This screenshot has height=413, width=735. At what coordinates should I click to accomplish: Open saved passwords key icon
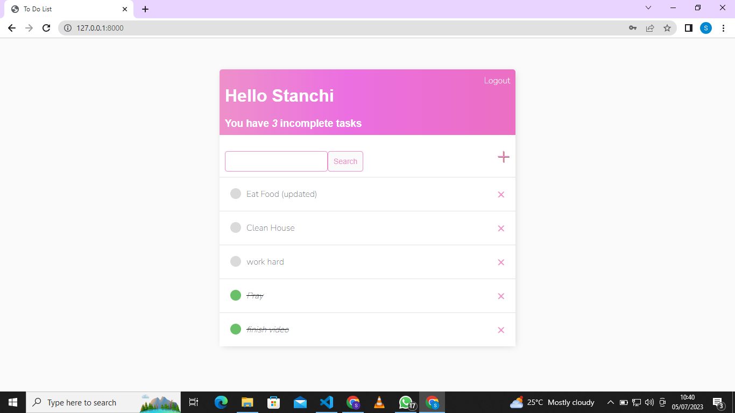[633, 28]
